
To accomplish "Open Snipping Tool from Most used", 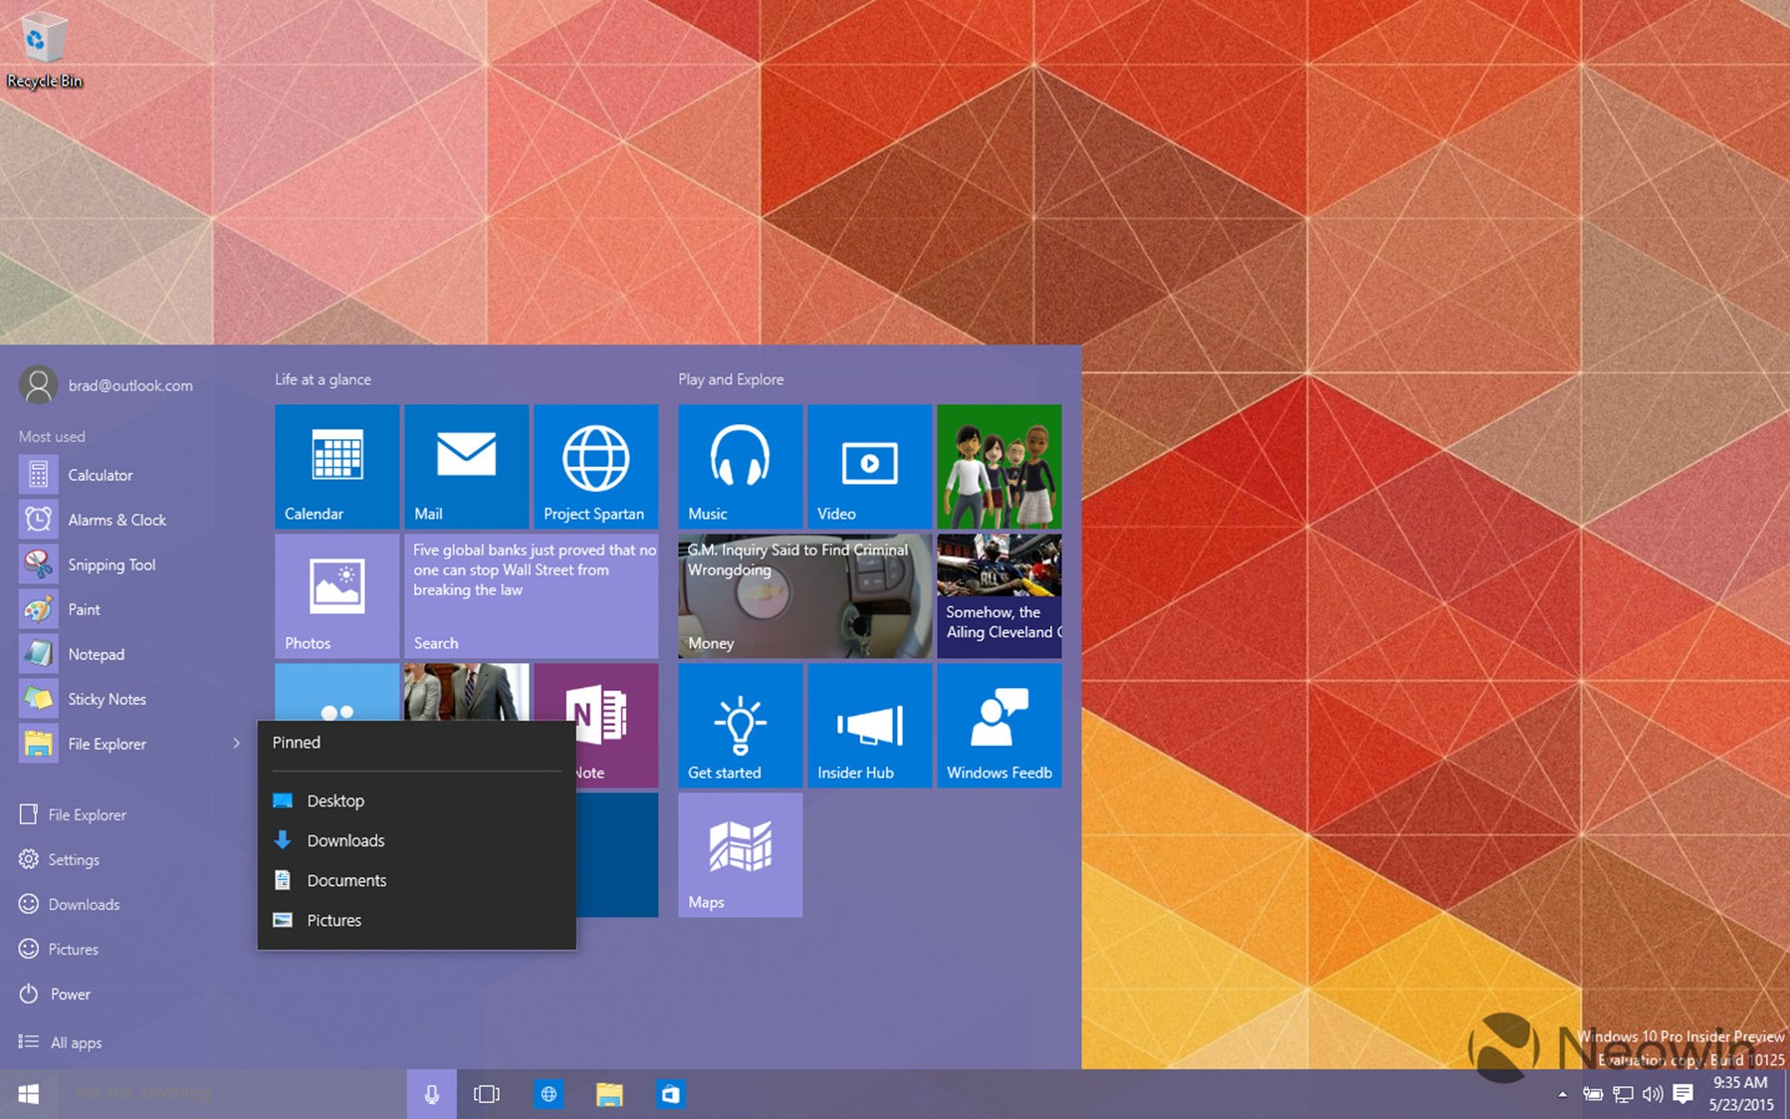I will pyautogui.click(x=111, y=564).
